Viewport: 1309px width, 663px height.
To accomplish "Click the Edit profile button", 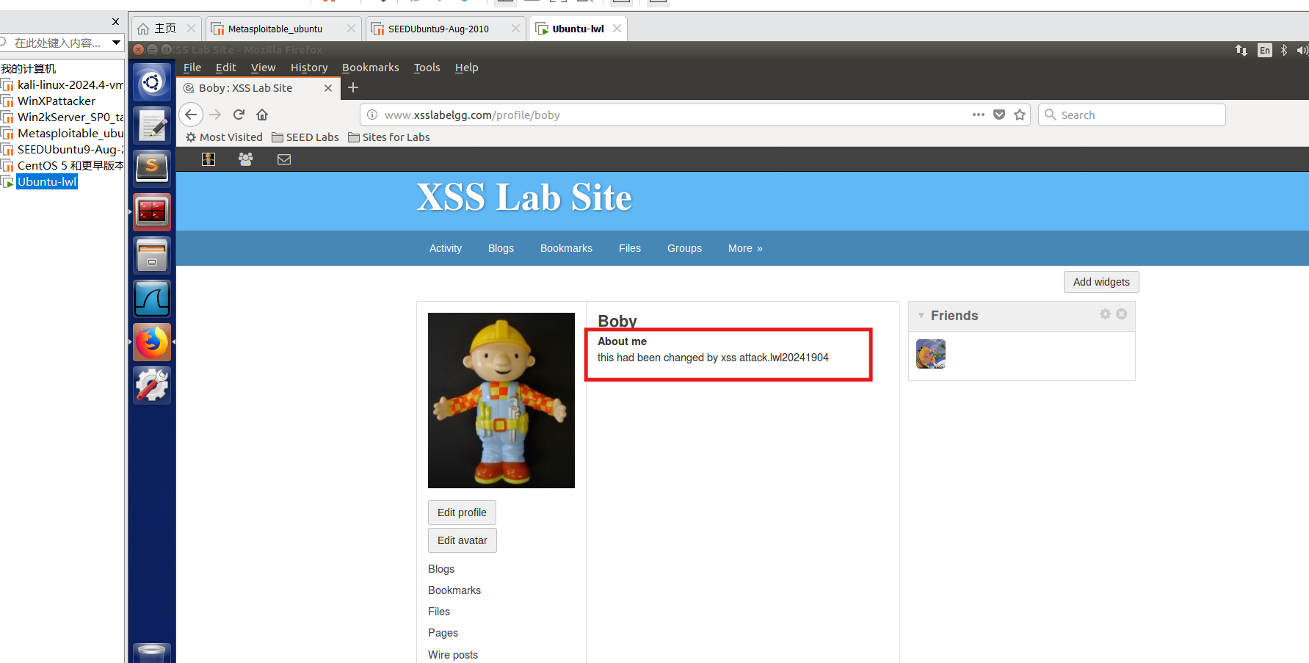I will (462, 512).
